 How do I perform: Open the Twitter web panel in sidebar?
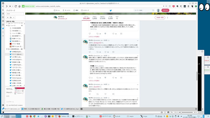(3, 29)
